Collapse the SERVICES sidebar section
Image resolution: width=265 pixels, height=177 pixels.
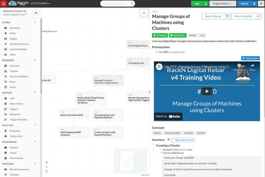(35, 93)
